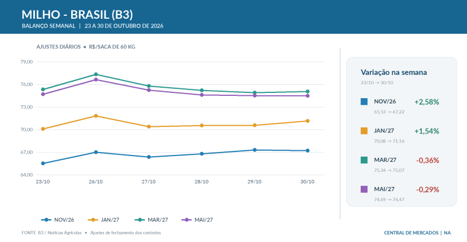Click the MAI/27 purple color swatch
This screenshot has height=242, width=467.
click(364, 189)
